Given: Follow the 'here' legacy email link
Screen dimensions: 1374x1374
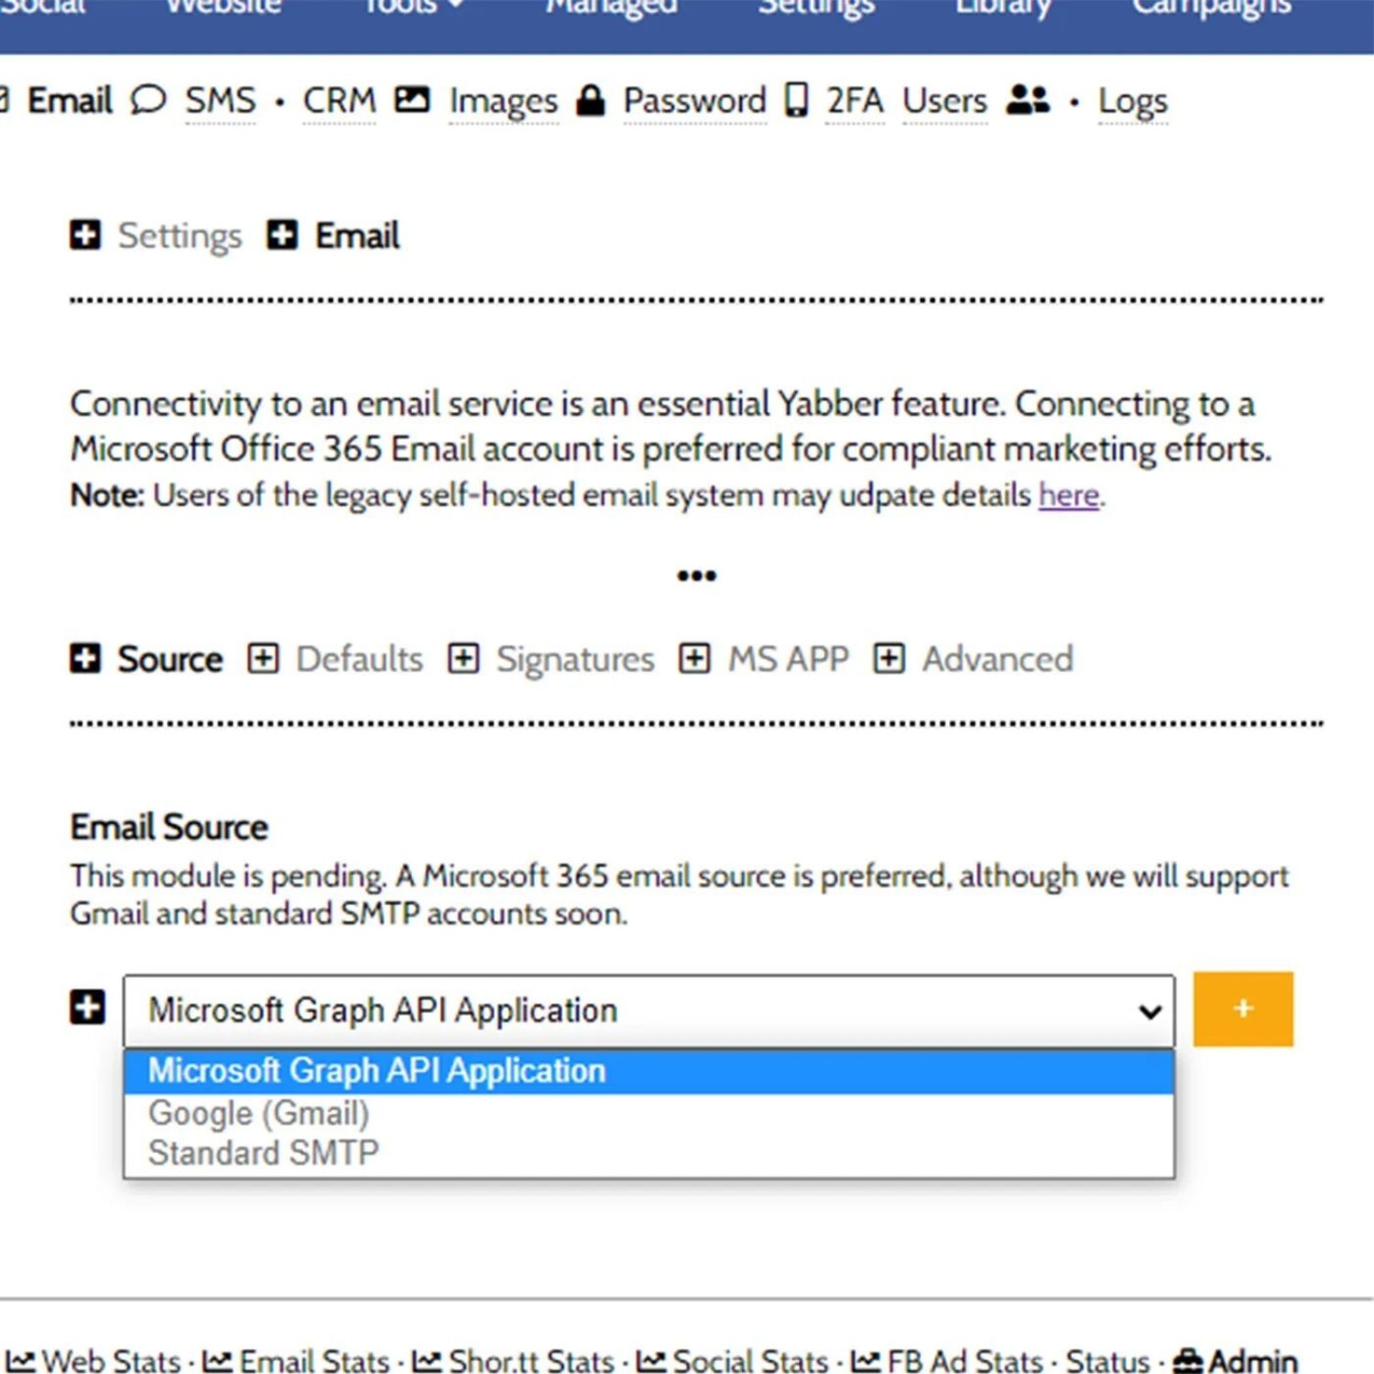Looking at the screenshot, I should pos(1068,496).
